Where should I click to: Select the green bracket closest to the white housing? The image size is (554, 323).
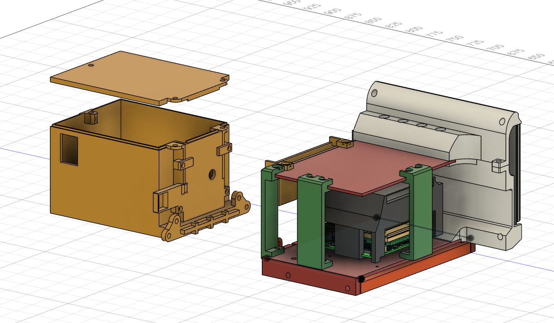click(416, 213)
